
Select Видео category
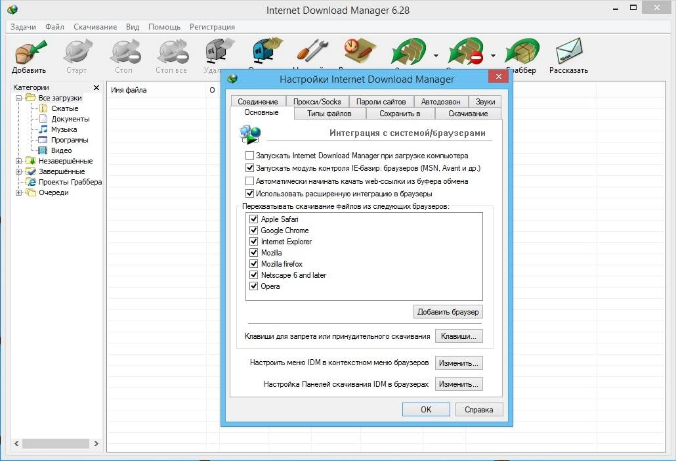coord(61,150)
